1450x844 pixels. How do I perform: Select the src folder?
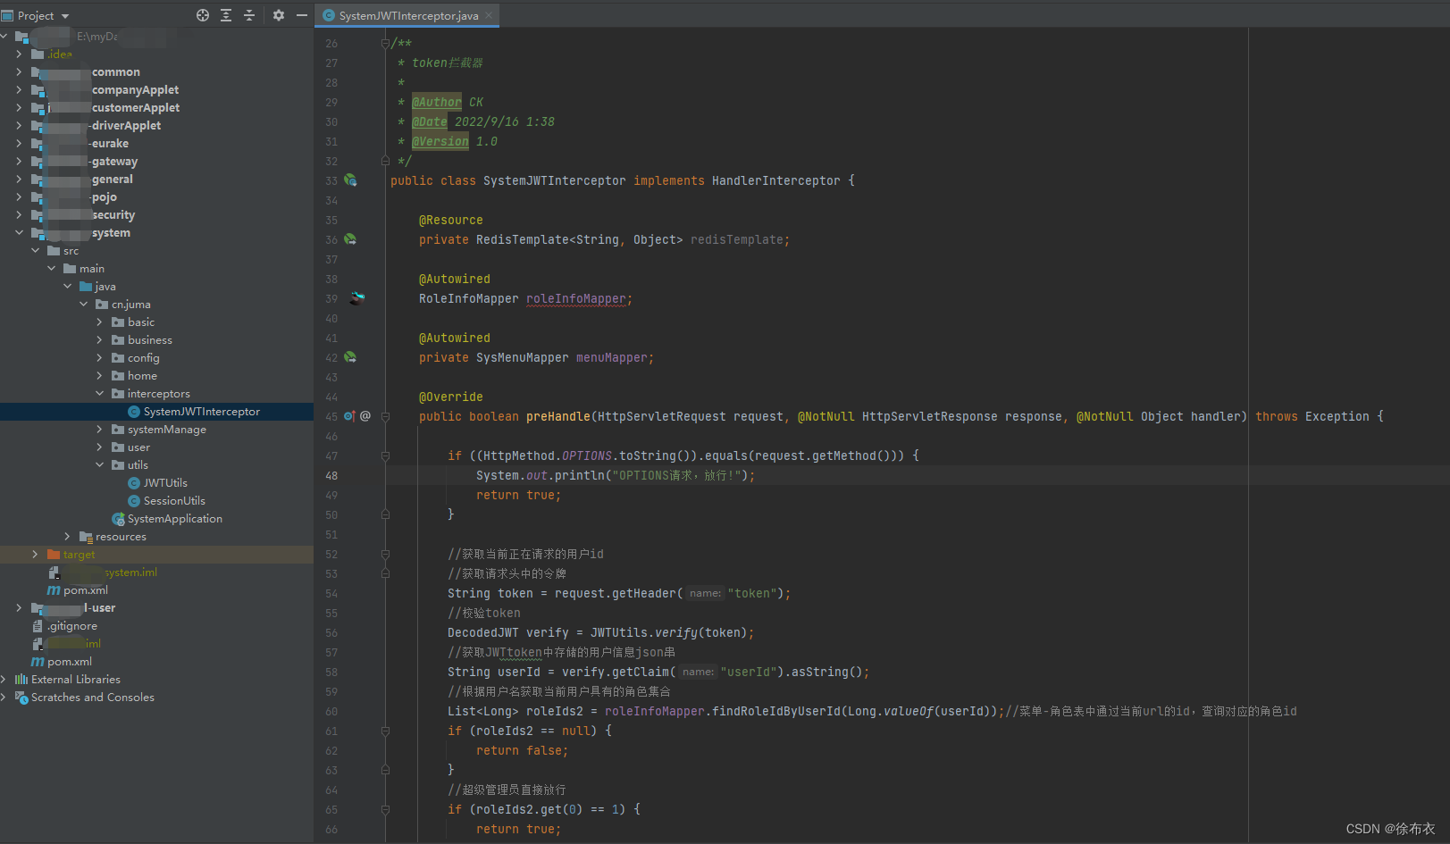71,250
